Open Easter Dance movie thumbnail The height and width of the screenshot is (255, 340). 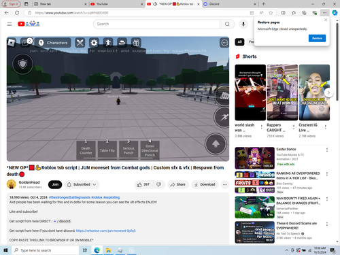[x=254, y=158]
